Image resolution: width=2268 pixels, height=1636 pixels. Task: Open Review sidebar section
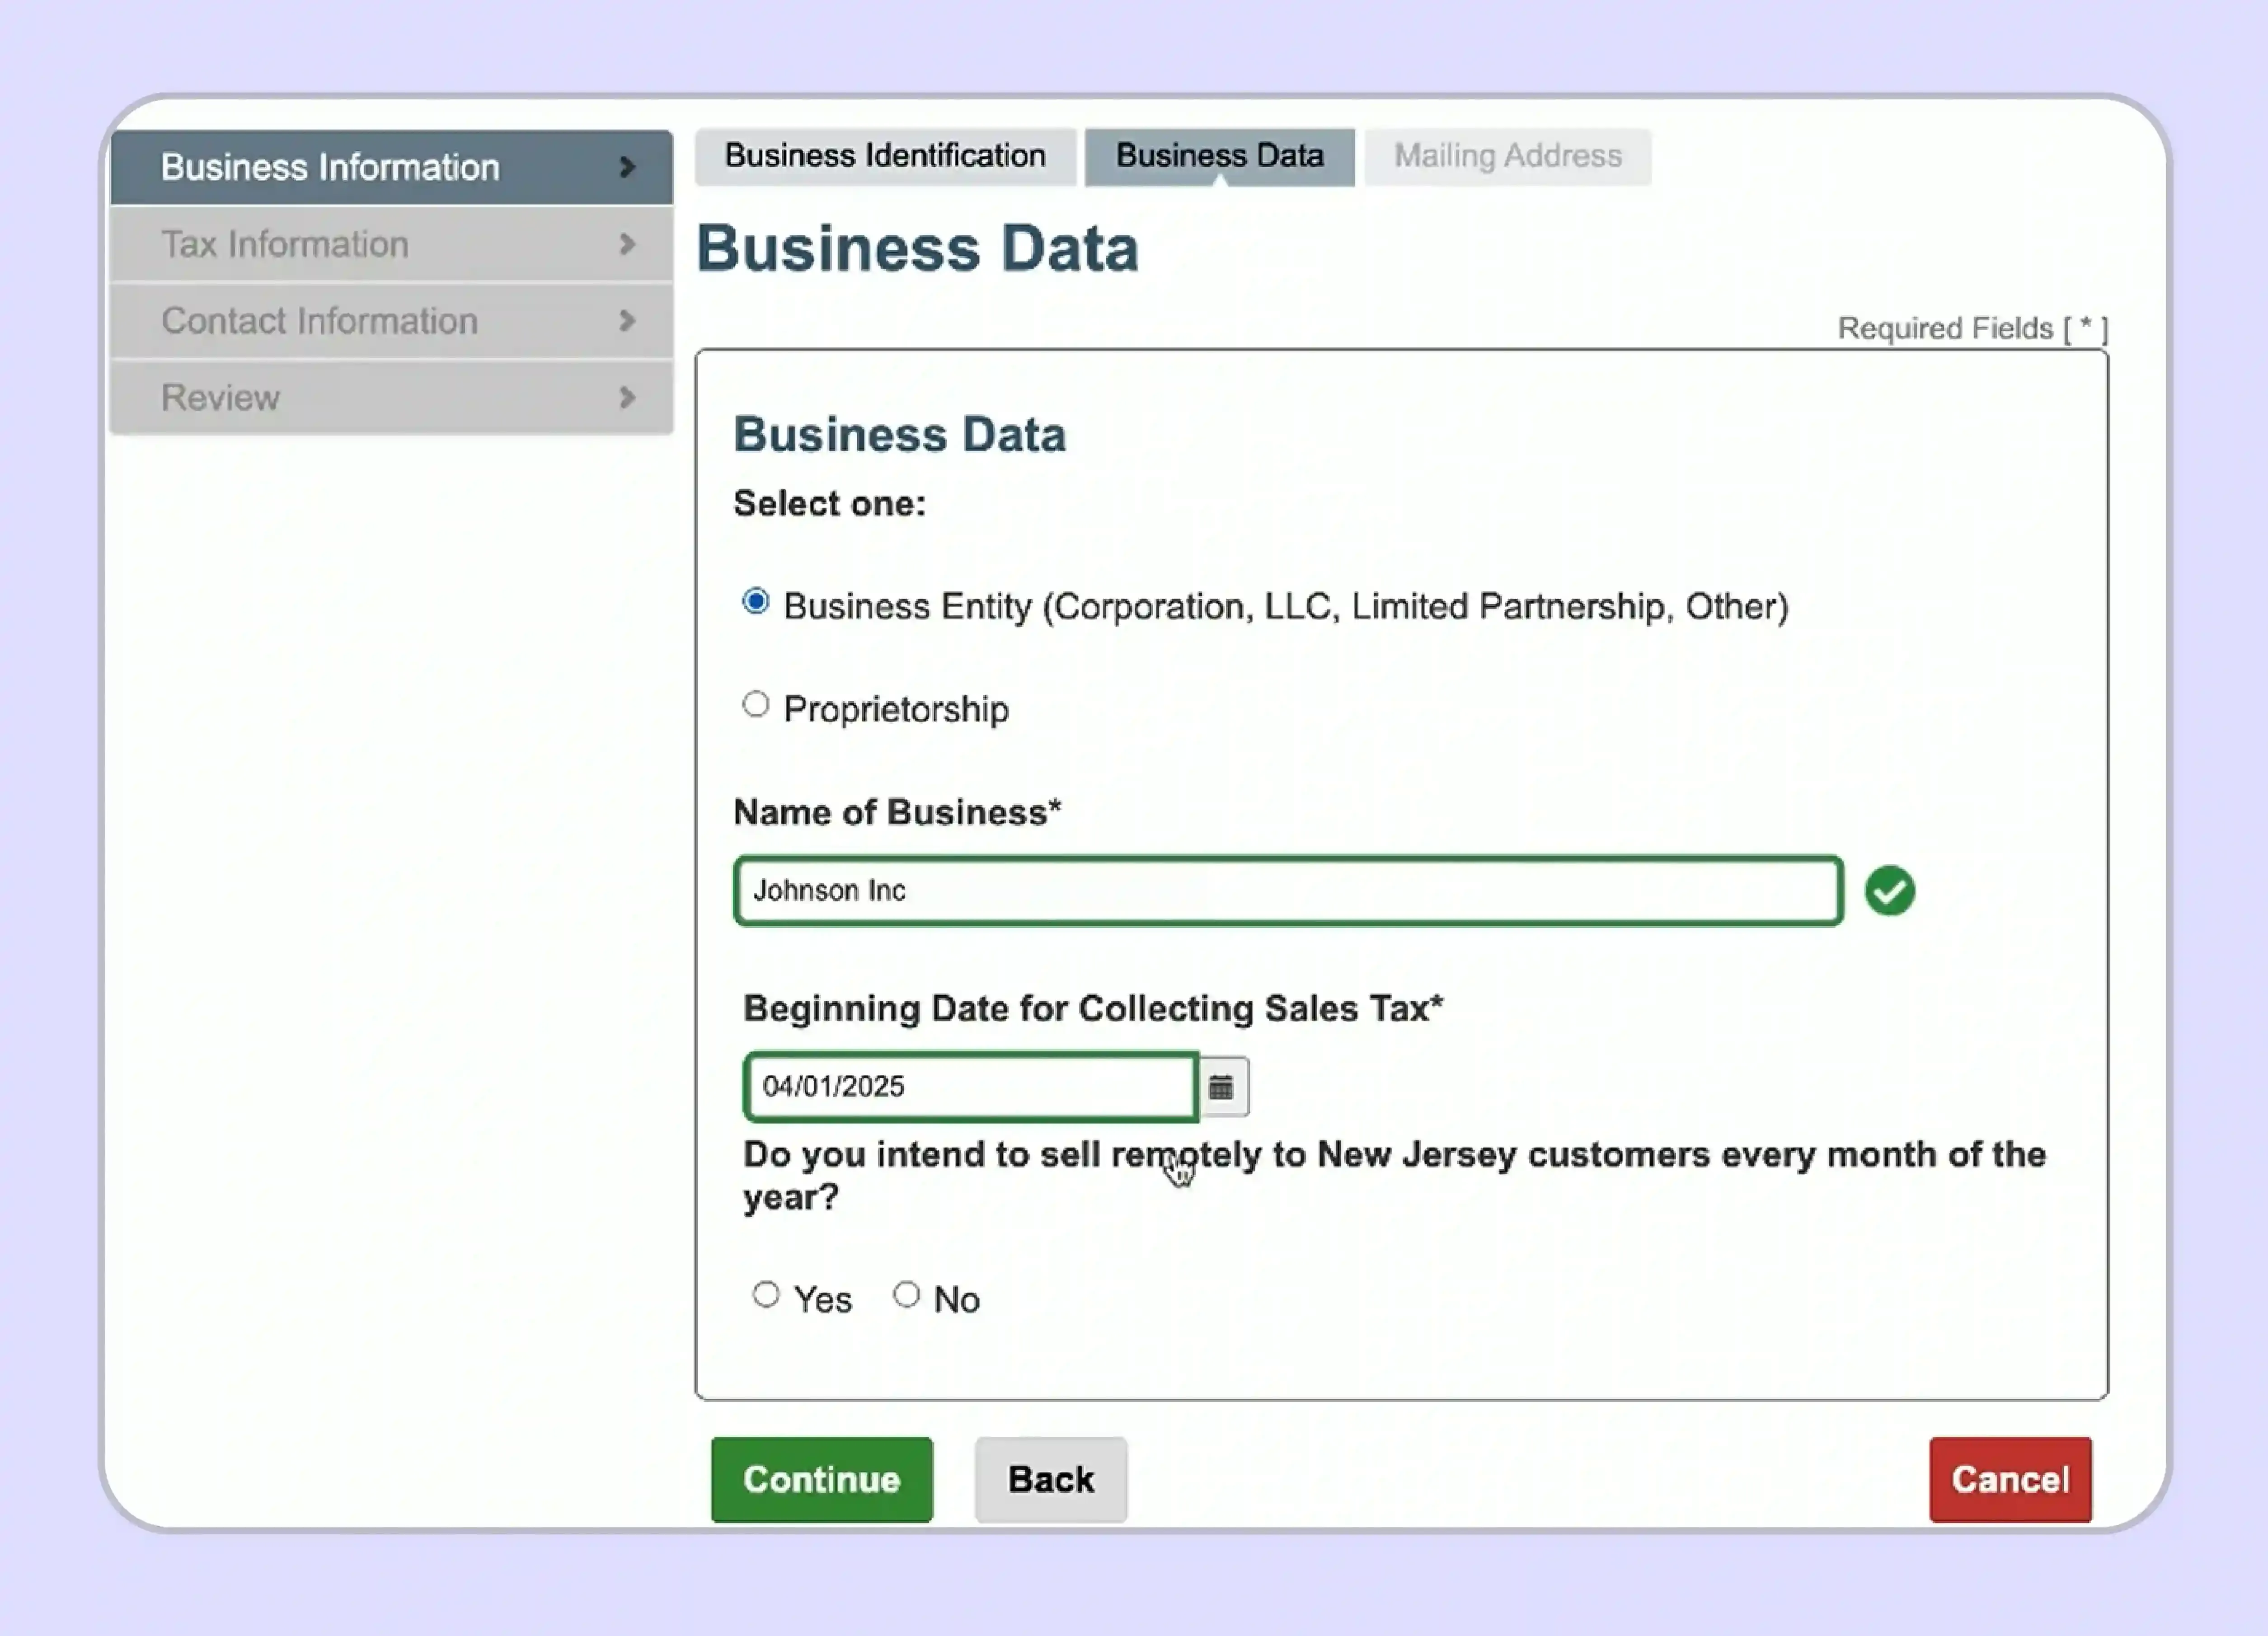[391, 398]
